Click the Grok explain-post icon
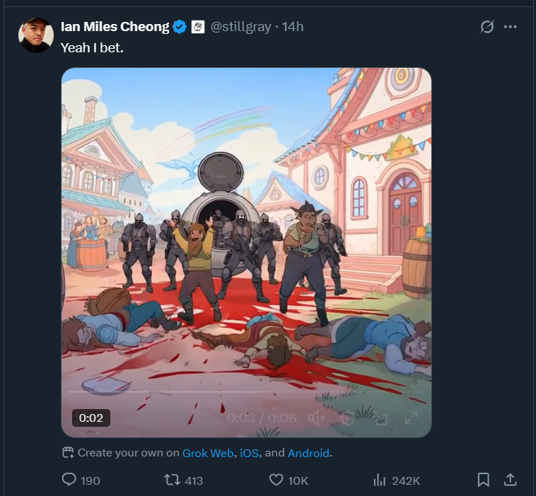 [487, 27]
